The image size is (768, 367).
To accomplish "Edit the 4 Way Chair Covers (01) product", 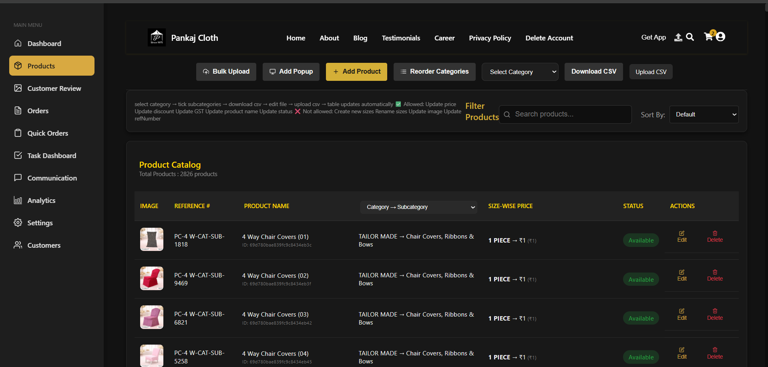I will [682, 237].
